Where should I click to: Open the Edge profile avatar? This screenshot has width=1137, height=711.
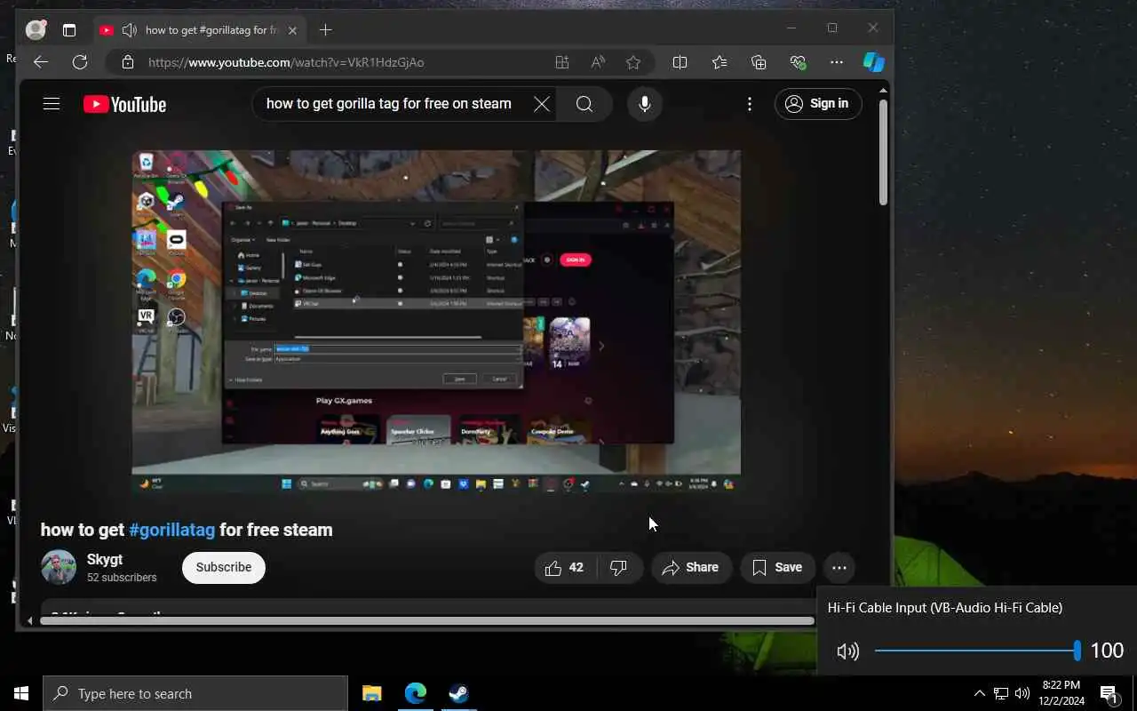click(x=36, y=29)
